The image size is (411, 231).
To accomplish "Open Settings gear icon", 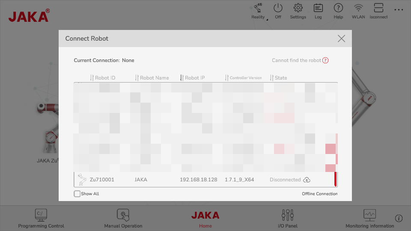I will point(298,9).
